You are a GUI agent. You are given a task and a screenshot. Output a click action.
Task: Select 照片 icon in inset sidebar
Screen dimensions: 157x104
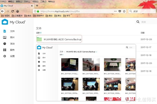click(x=39, y=58)
